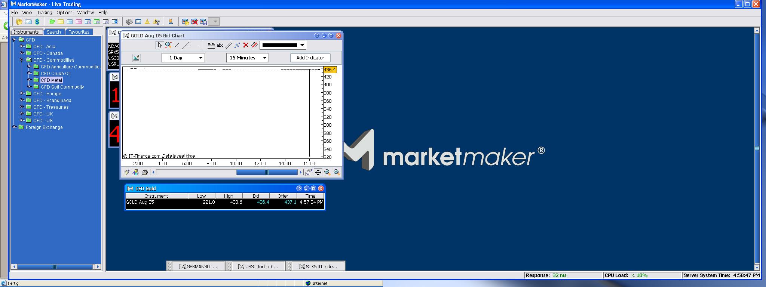
Task: Select the CFD Soft Commodity tree item
Action: coord(62,87)
